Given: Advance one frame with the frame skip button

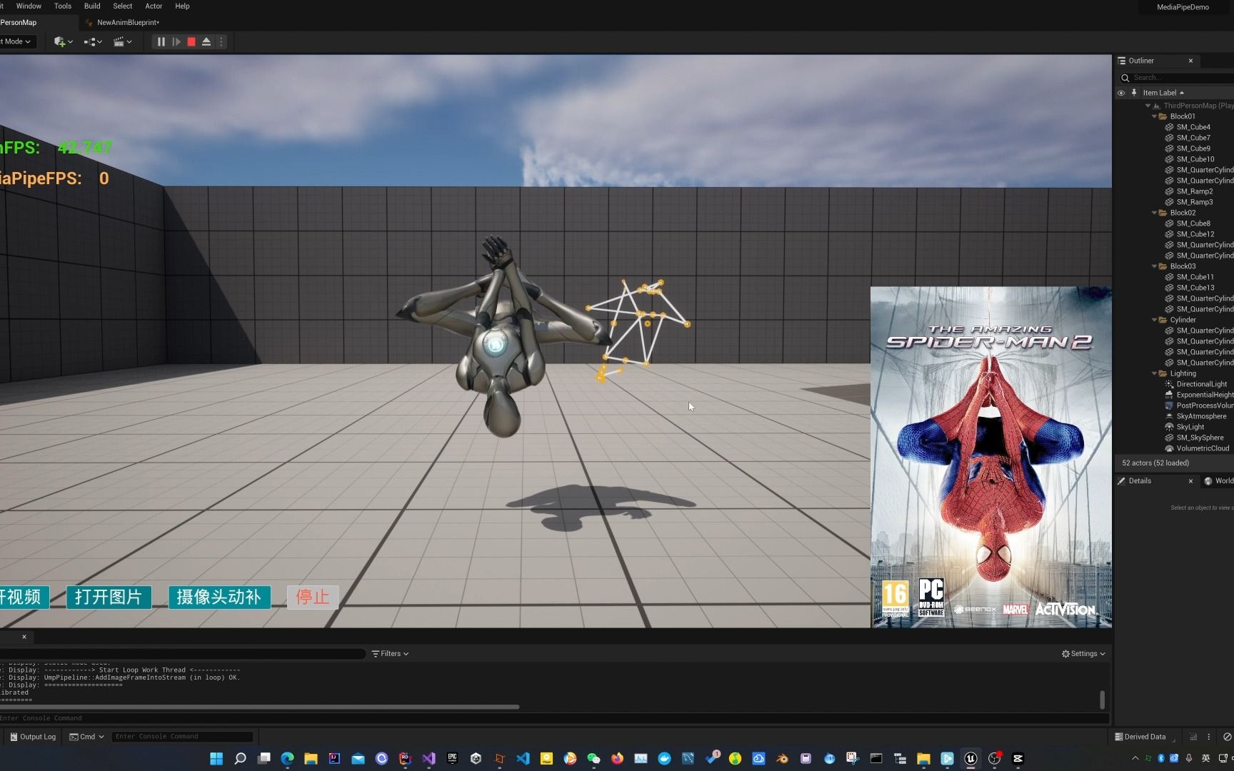Looking at the screenshot, I should click(176, 42).
